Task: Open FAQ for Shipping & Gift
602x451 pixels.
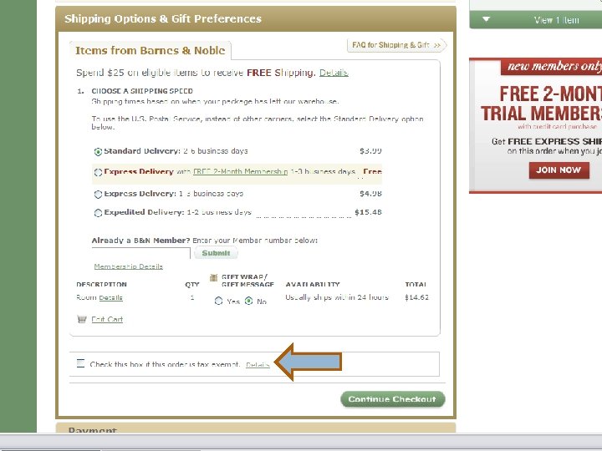Action: coord(396,45)
